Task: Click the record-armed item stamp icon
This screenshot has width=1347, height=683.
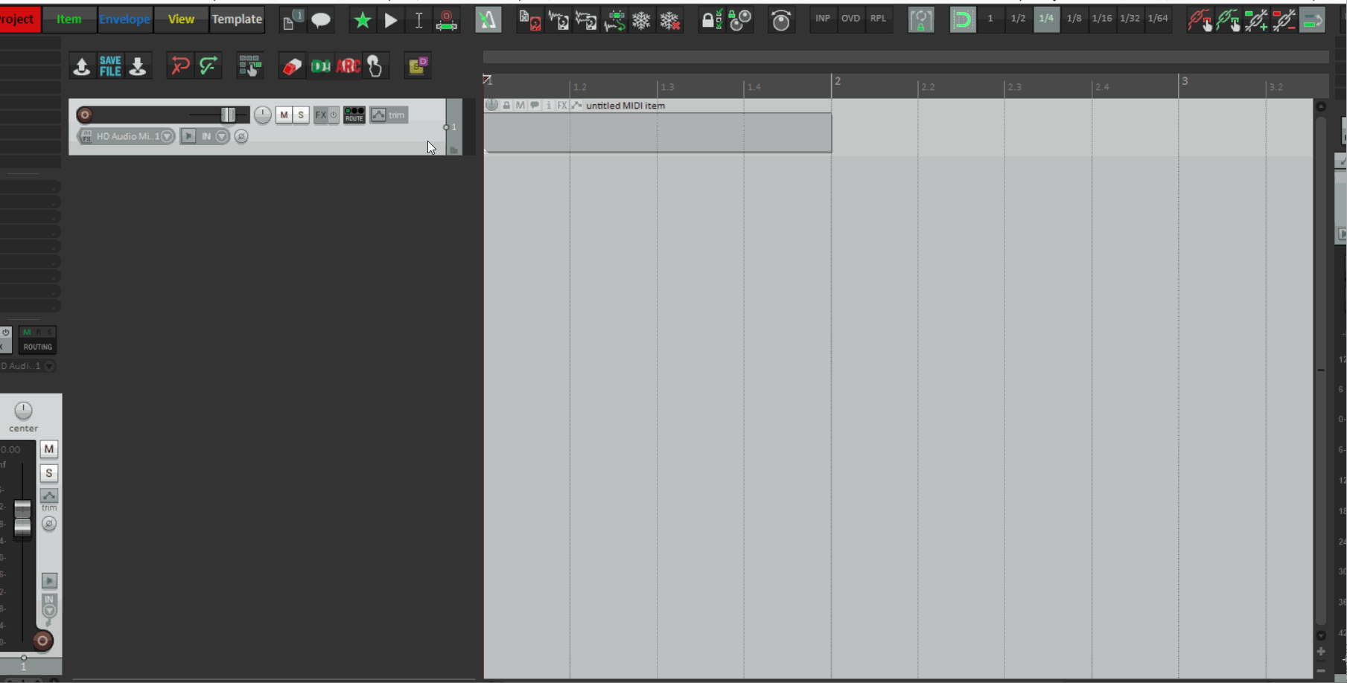Action: pos(447,20)
